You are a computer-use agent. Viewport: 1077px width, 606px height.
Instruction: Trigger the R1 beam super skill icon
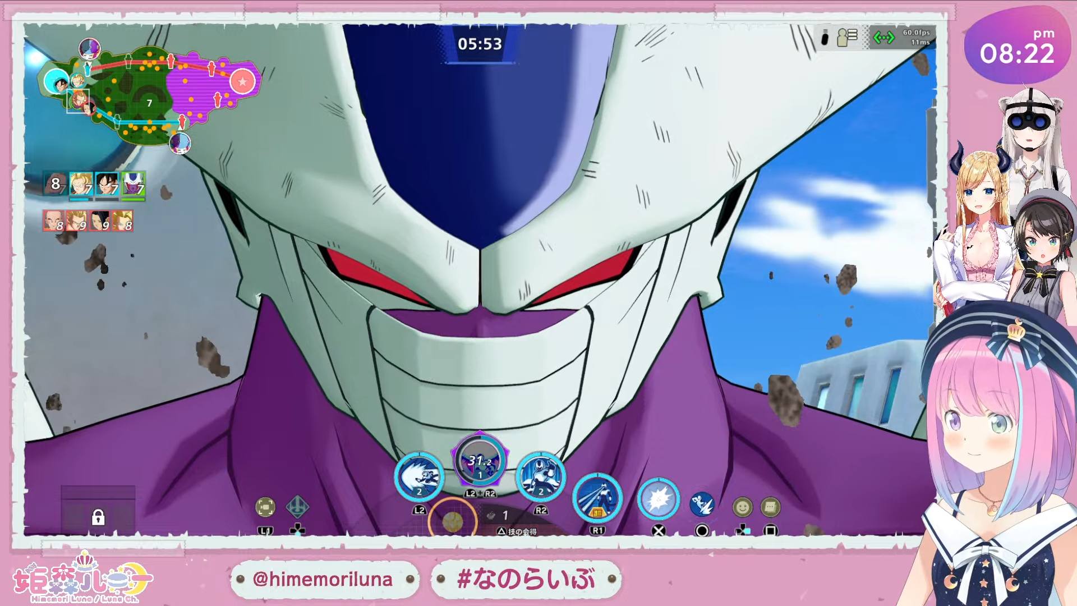point(597,498)
